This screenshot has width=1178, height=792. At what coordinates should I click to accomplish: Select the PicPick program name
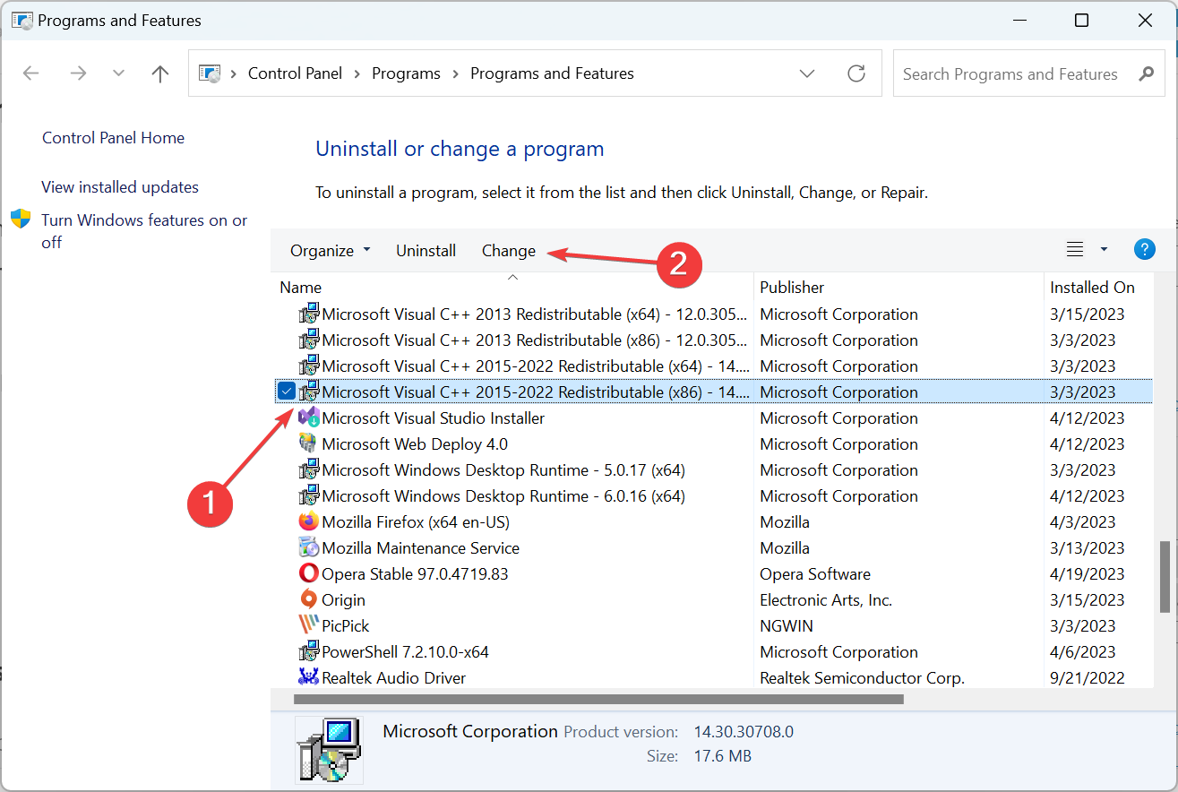pyautogui.click(x=345, y=626)
